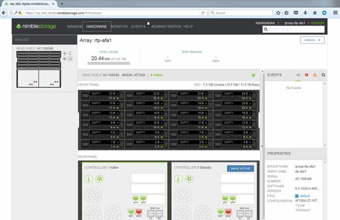Image resolution: width=340 pixels, height=220 pixels.
Task: Open the Pocket icon in the browser toolbar
Action: pos(296,13)
